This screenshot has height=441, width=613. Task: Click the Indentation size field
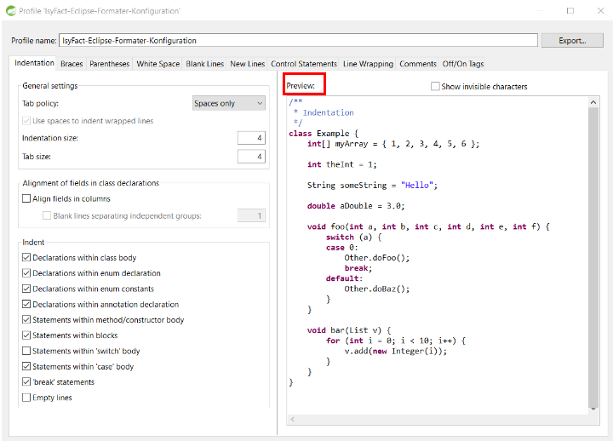(251, 138)
